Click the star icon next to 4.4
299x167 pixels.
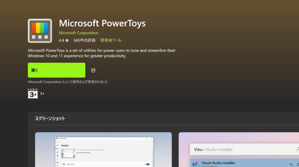67,41
